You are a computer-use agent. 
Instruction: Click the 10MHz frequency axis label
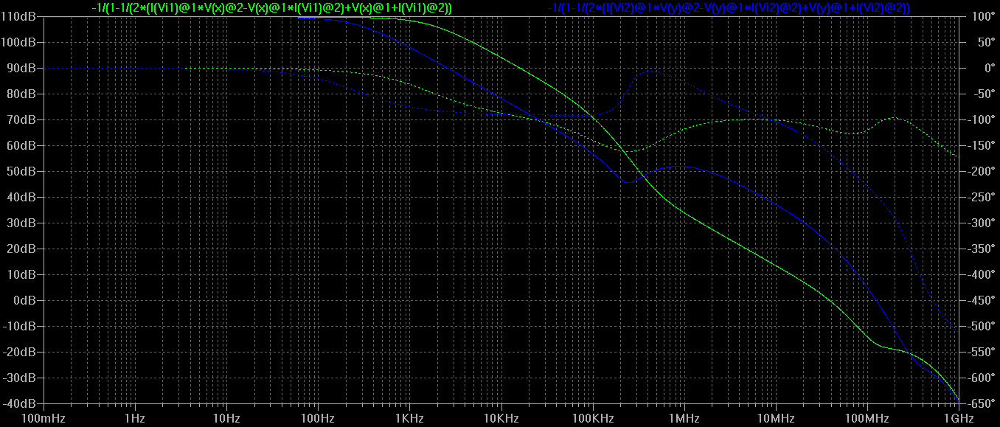click(775, 419)
